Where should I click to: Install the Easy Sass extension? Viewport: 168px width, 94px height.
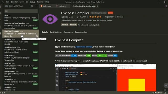(x=35, y=60)
